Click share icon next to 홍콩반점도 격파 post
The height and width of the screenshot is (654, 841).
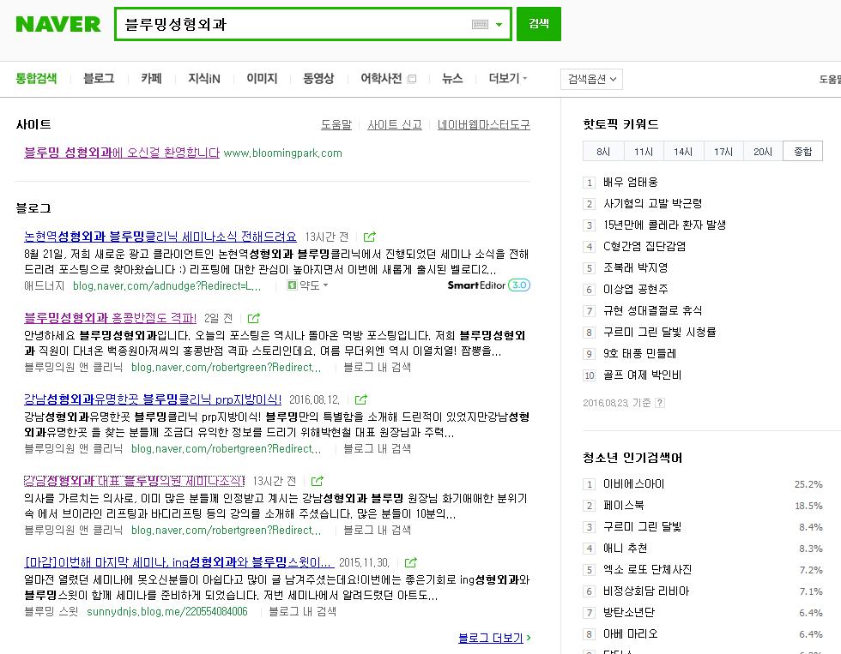point(254,318)
